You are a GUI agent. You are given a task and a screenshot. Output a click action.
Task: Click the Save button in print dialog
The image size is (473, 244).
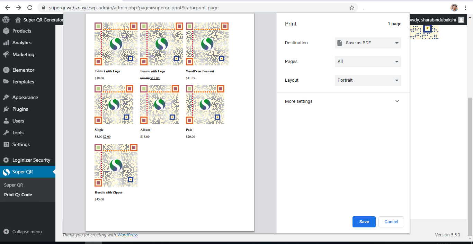[364, 222]
